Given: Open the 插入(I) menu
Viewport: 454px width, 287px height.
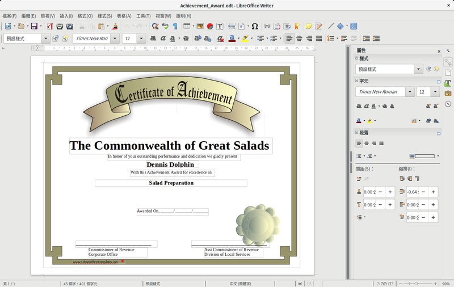Looking at the screenshot, I should click(66, 16).
